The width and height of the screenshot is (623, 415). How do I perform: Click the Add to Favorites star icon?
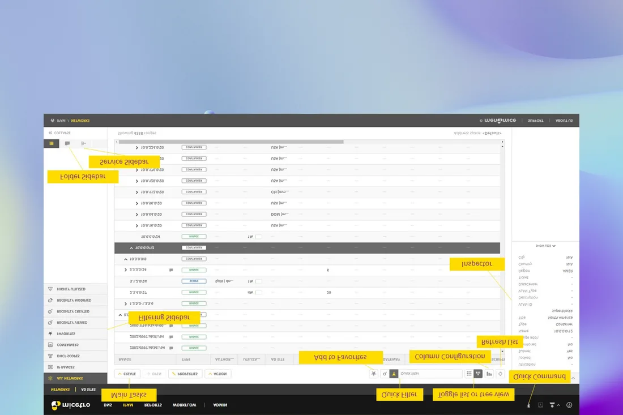coord(373,374)
